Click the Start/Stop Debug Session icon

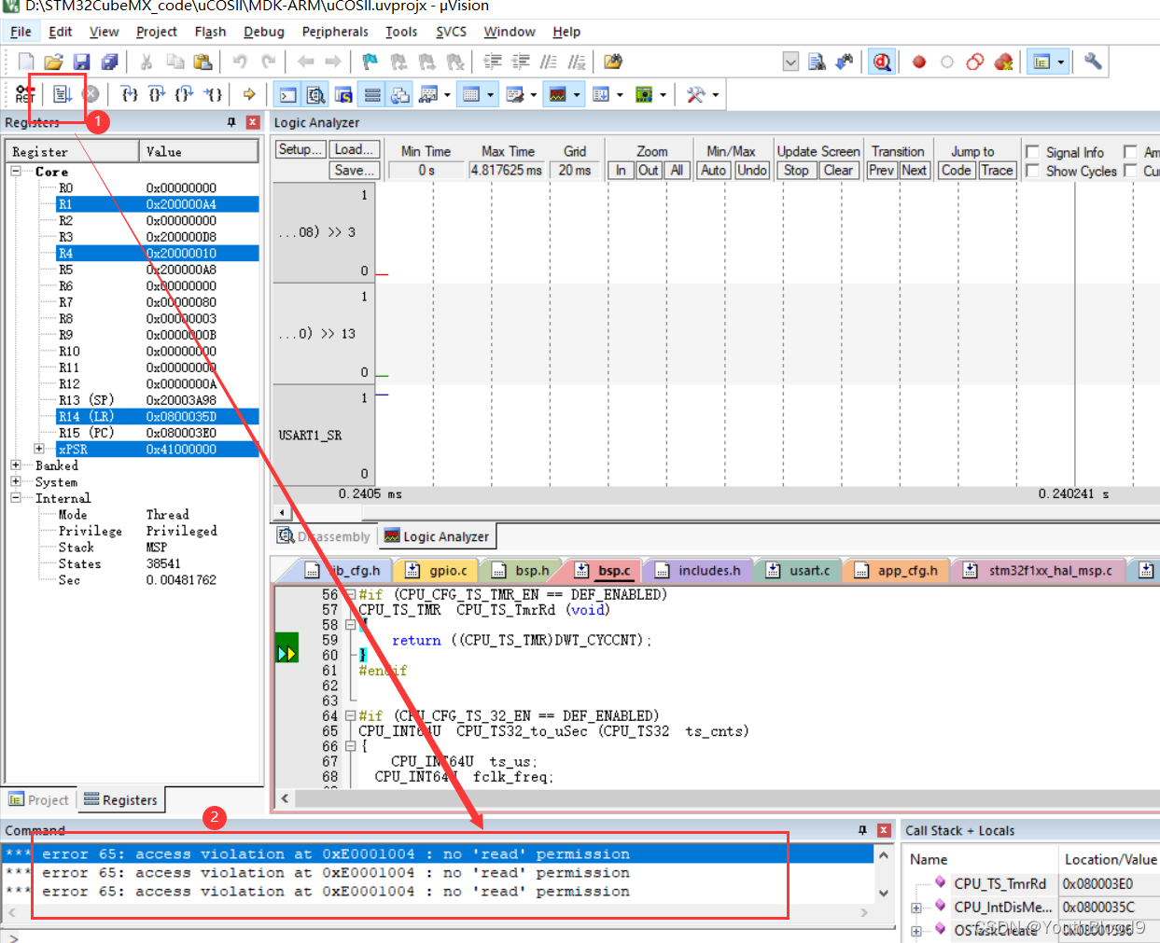881,62
